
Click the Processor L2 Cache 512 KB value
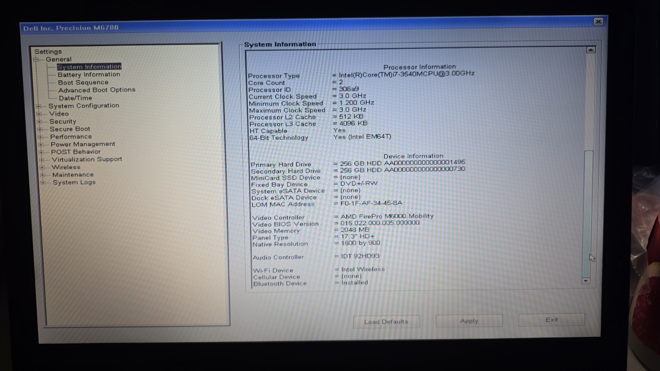[351, 117]
